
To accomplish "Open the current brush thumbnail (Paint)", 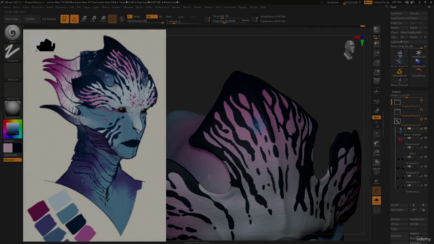I will 12,33.
